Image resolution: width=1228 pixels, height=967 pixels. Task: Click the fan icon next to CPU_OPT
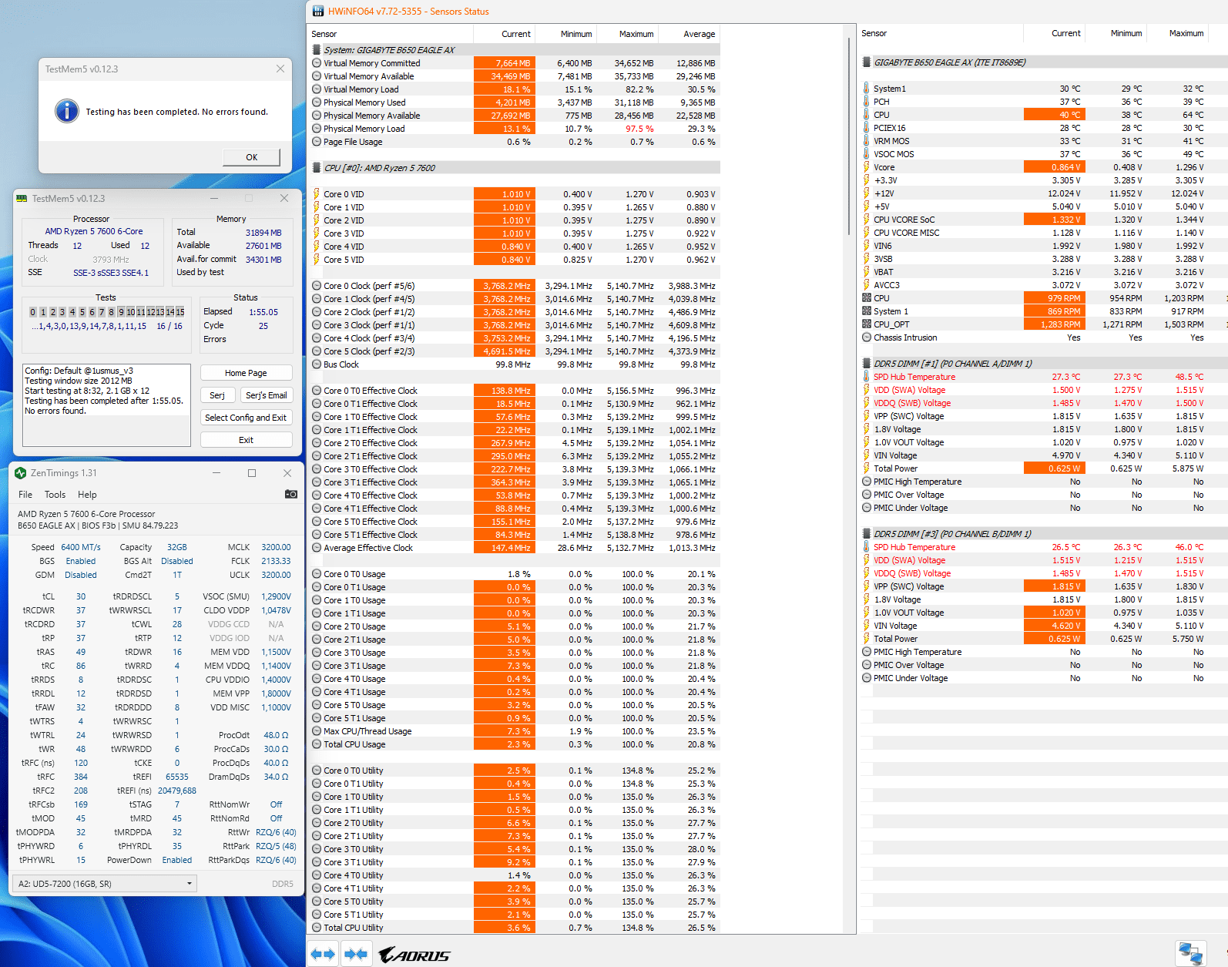pyautogui.click(x=867, y=324)
